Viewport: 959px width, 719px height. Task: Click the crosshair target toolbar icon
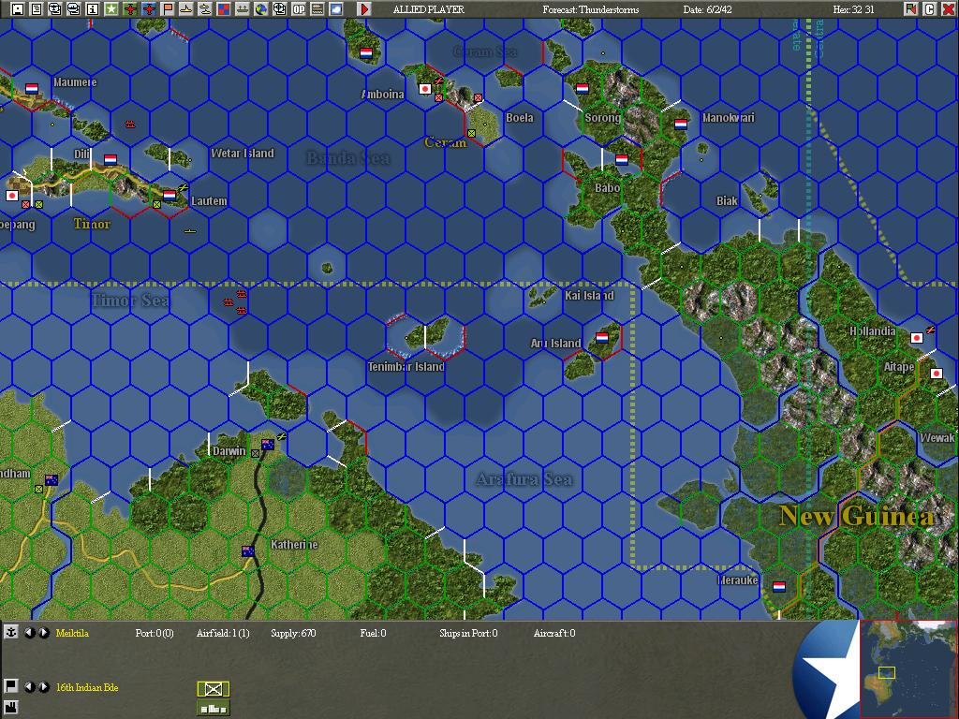pos(279,8)
